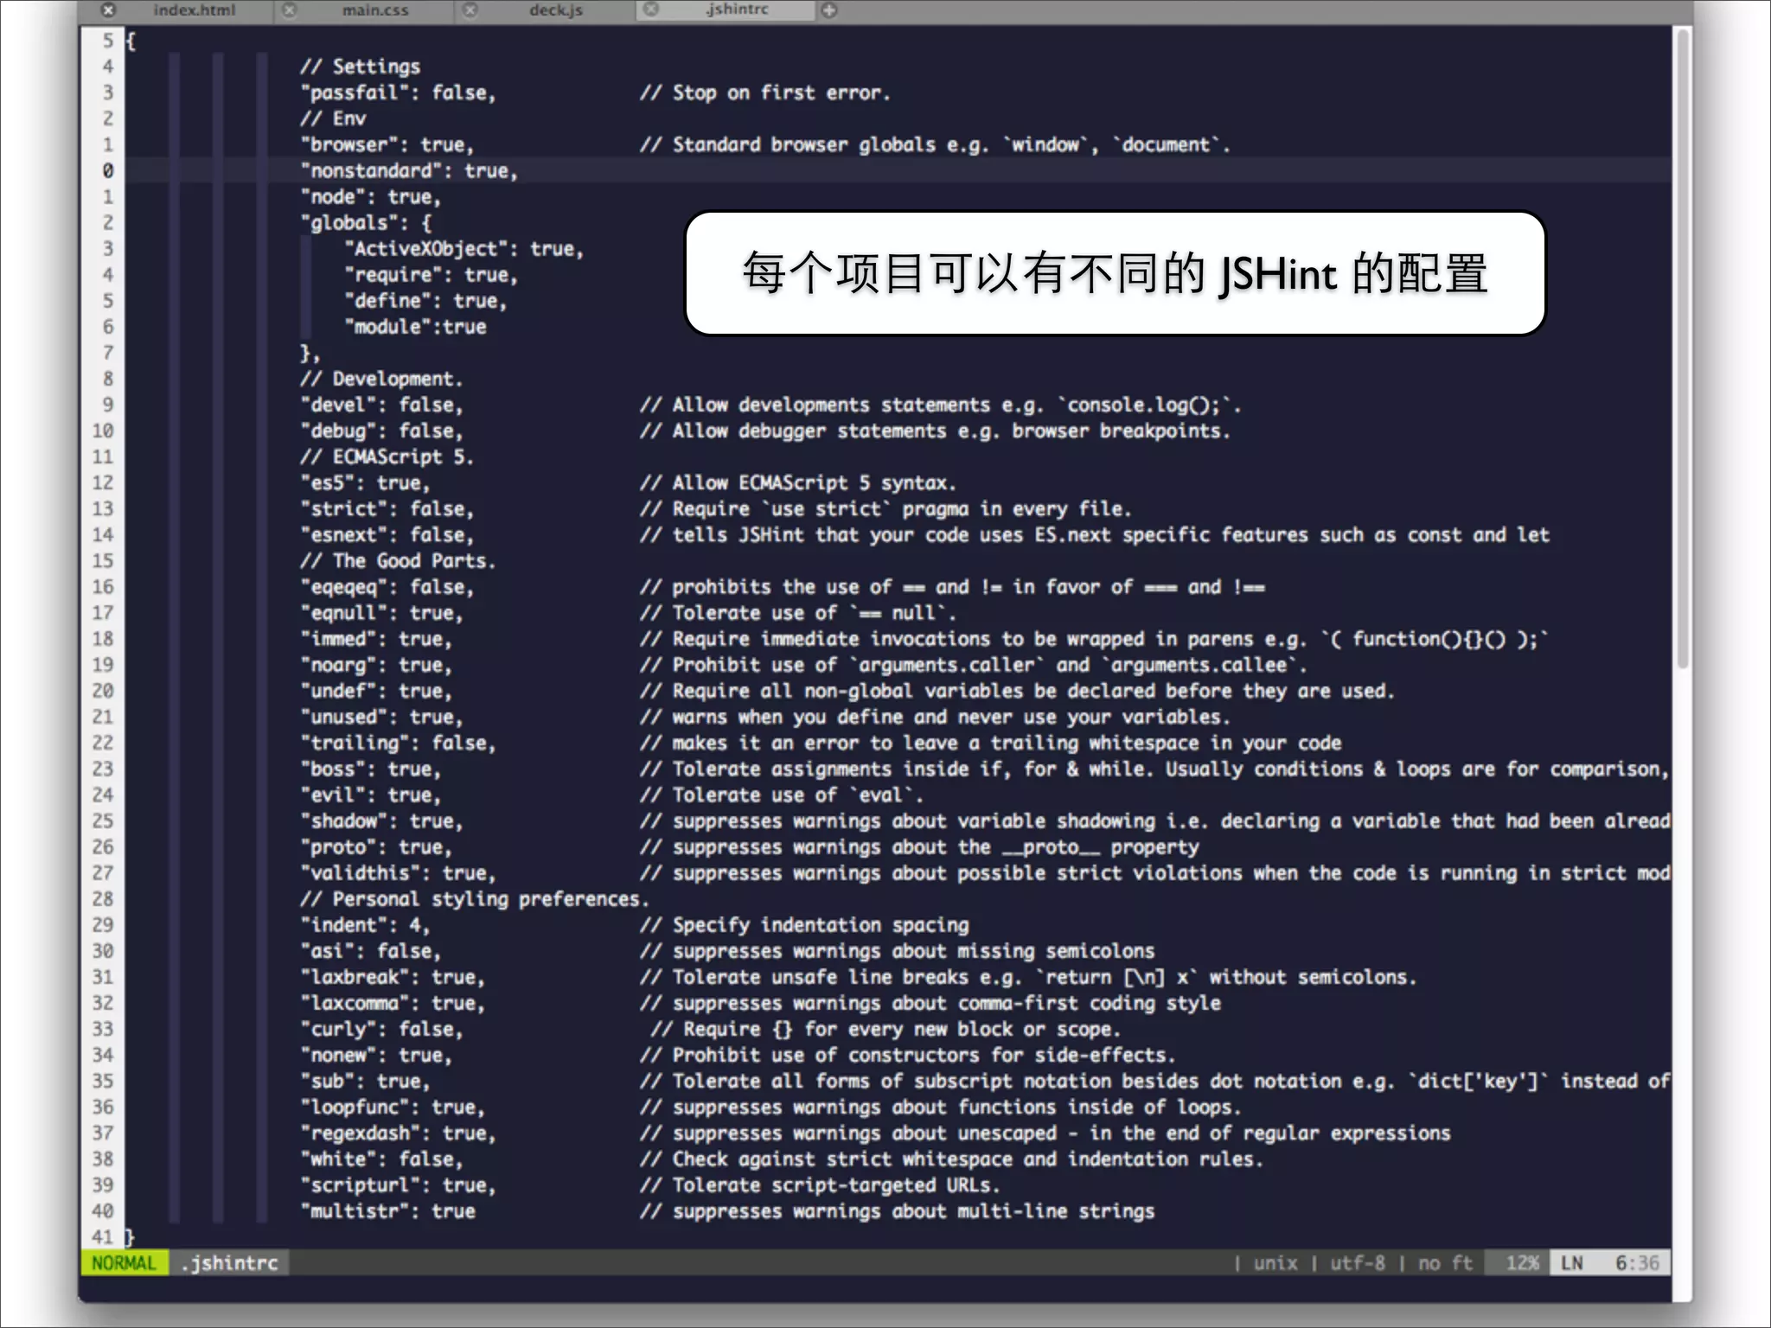Screen dimensions: 1771x1328
Task: Add a new tab with plus icon
Action: coord(829,10)
